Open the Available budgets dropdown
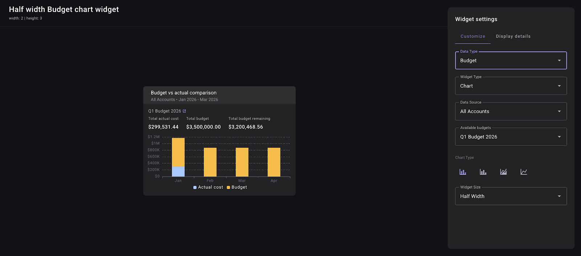The height and width of the screenshot is (256, 581). (511, 137)
